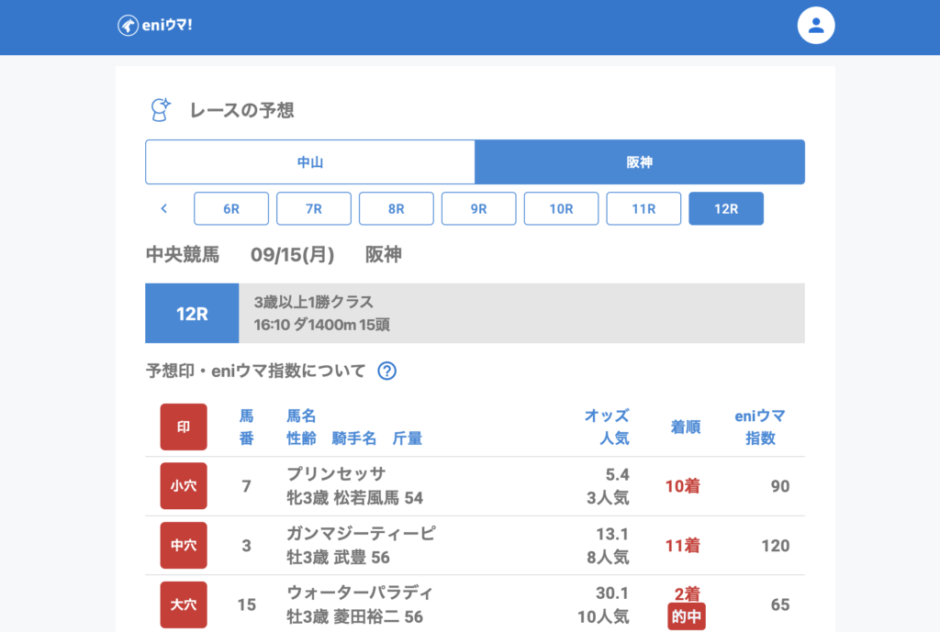Select race 7R
This screenshot has height=632, width=940.
(x=314, y=208)
